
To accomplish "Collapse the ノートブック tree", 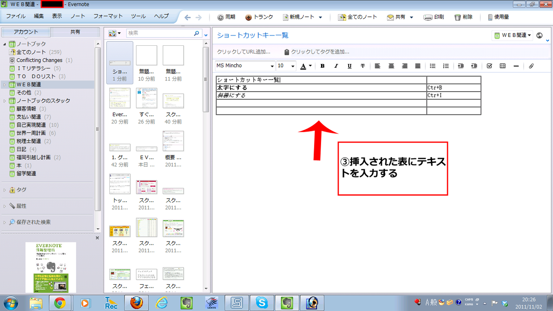I will pos(5,44).
